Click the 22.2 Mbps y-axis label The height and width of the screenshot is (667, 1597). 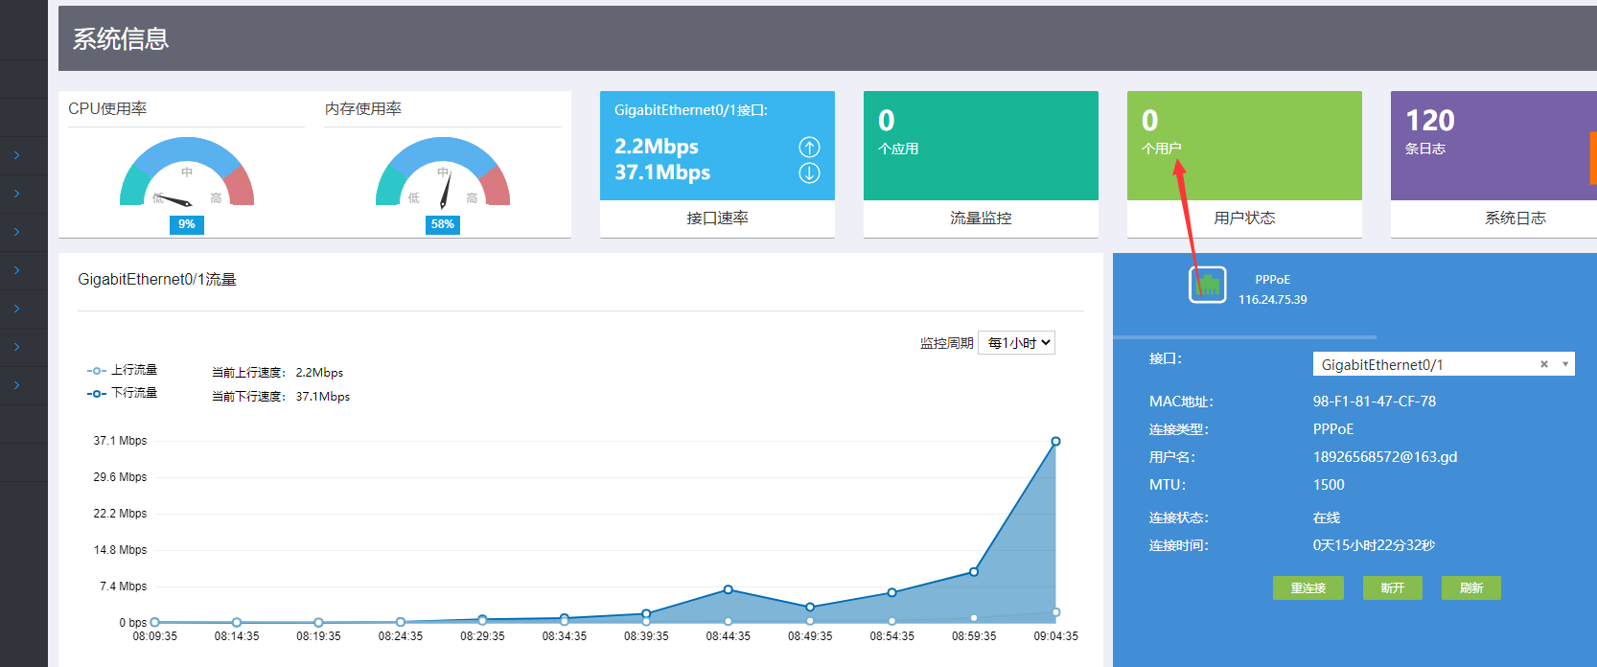(120, 514)
